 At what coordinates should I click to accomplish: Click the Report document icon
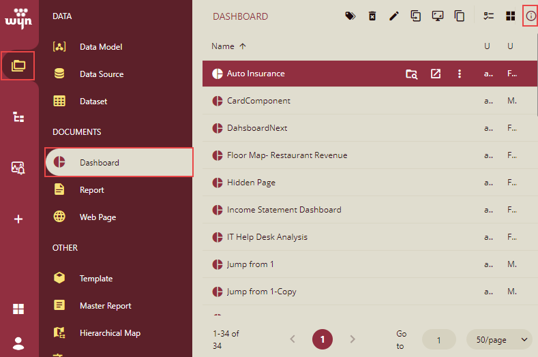tap(59, 189)
